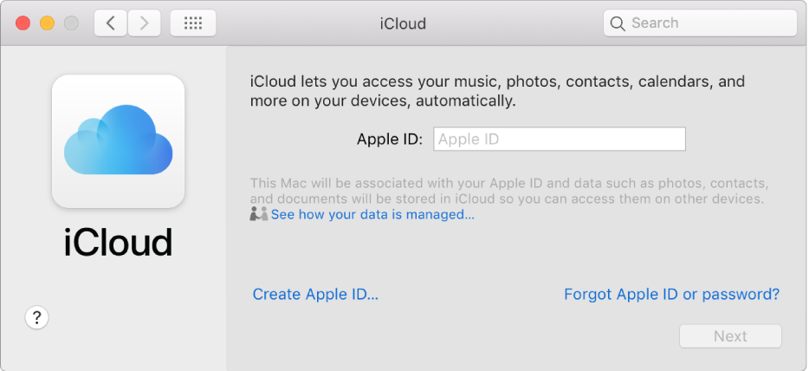Minimize the iCloud window

(47, 23)
